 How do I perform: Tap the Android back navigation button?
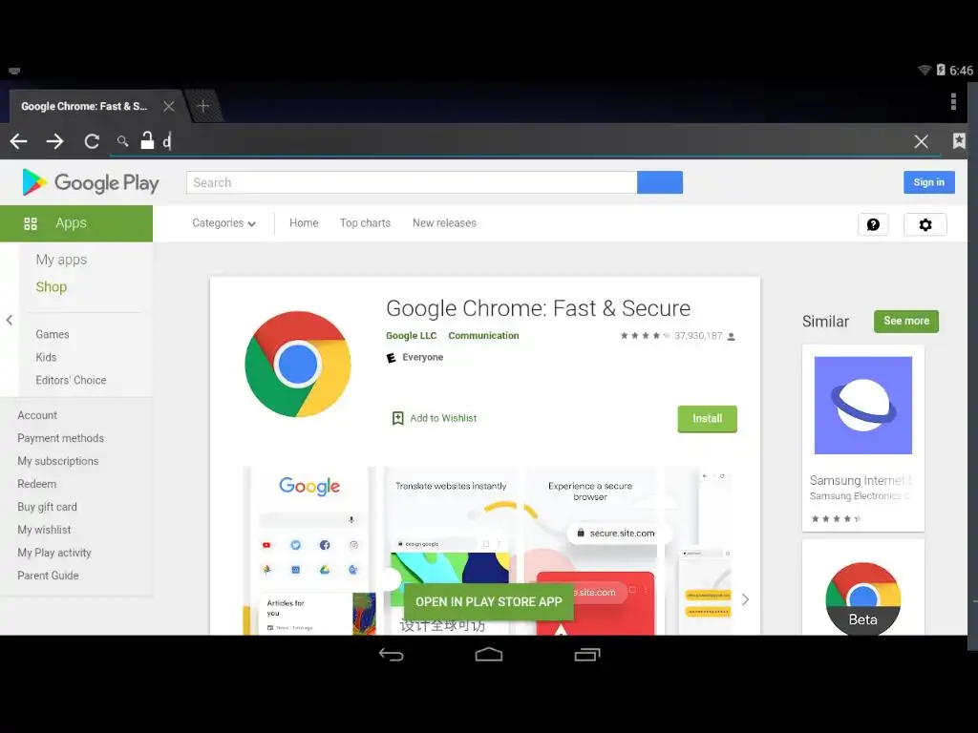click(391, 655)
